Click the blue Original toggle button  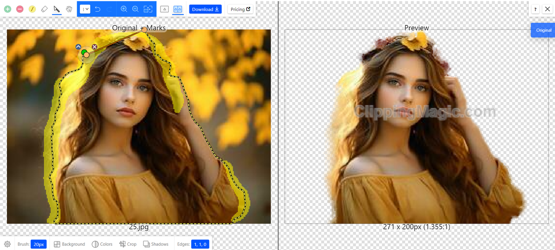coord(543,30)
